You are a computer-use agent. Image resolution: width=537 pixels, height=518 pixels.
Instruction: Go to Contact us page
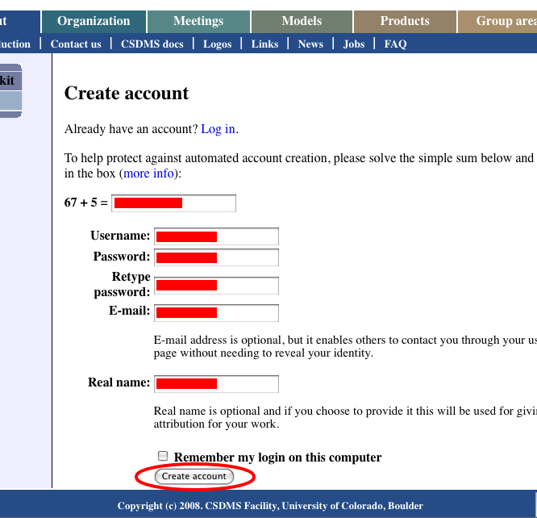click(76, 44)
